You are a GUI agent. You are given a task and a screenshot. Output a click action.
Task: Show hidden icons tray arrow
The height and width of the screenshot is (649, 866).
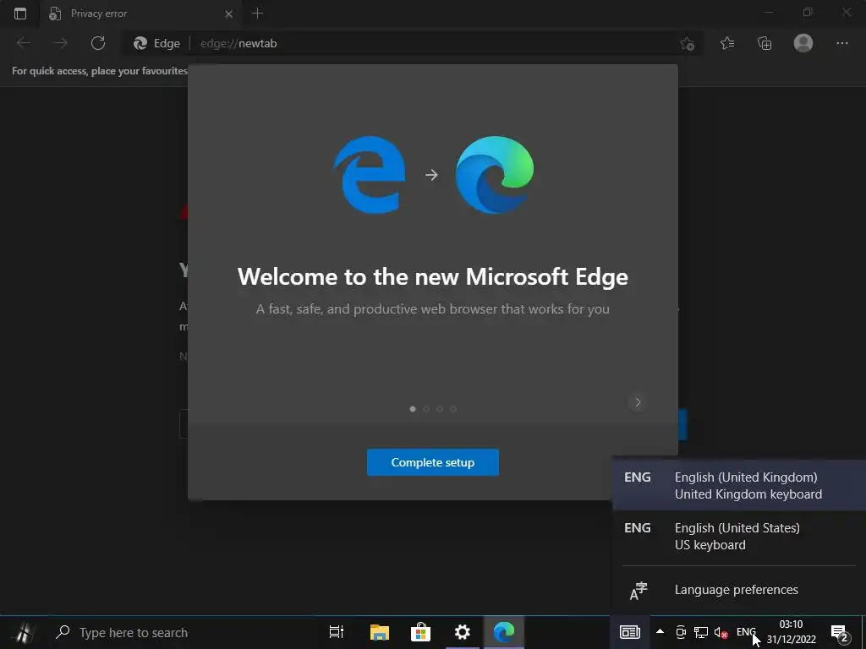coord(660,632)
